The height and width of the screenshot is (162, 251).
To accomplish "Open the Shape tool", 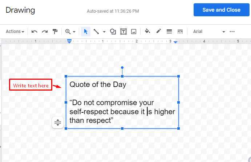I will [x=113, y=32].
